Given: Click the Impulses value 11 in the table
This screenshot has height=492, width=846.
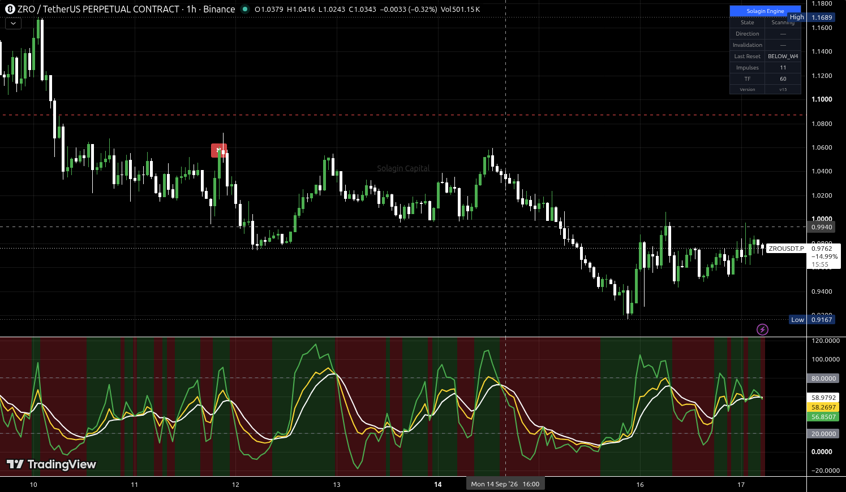Looking at the screenshot, I should tap(783, 68).
